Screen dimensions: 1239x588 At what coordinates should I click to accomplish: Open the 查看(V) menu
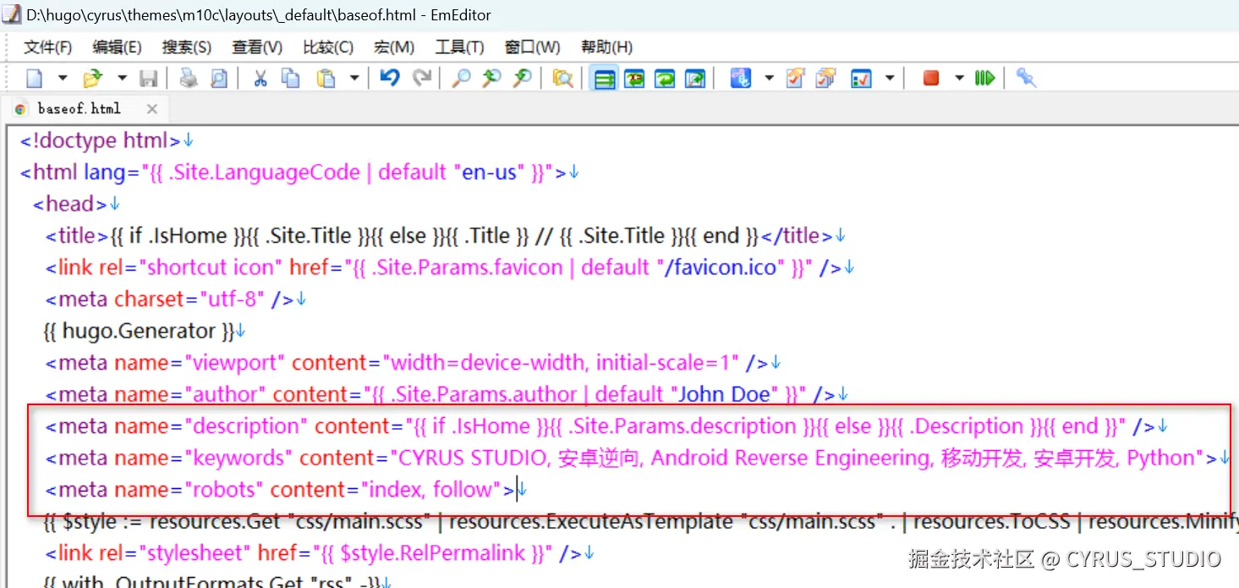[257, 47]
